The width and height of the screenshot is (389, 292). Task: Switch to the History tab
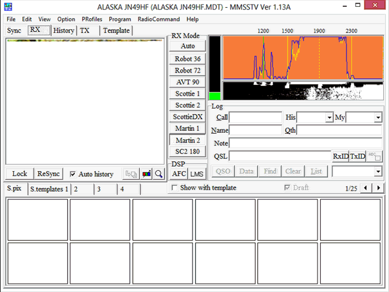click(64, 30)
